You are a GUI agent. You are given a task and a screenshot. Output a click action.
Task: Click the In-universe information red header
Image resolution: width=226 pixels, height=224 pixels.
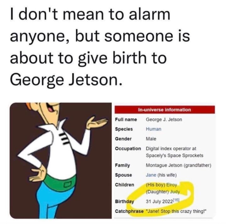pyautogui.click(x=164, y=110)
